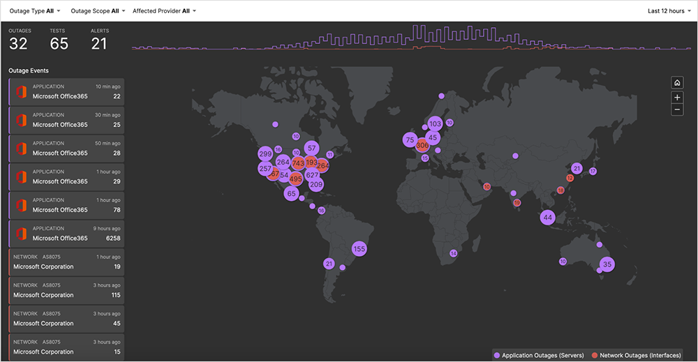The height and width of the screenshot is (362, 698).
Task: Click the 45 outage cluster in Europe
Action: coord(433,137)
